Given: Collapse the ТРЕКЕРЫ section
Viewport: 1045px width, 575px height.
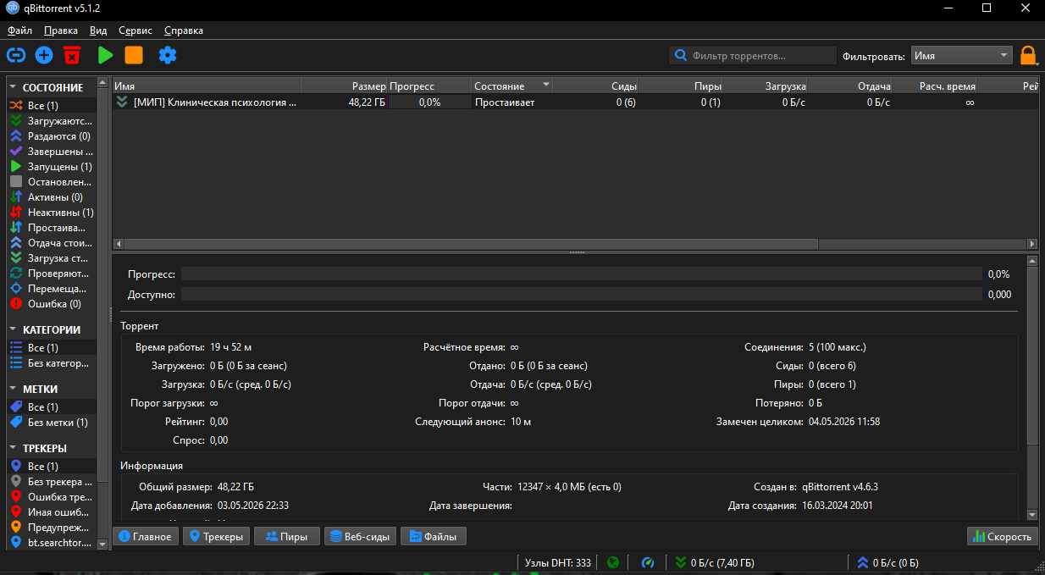Looking at the screenshot, I should (x=14, y=448).
